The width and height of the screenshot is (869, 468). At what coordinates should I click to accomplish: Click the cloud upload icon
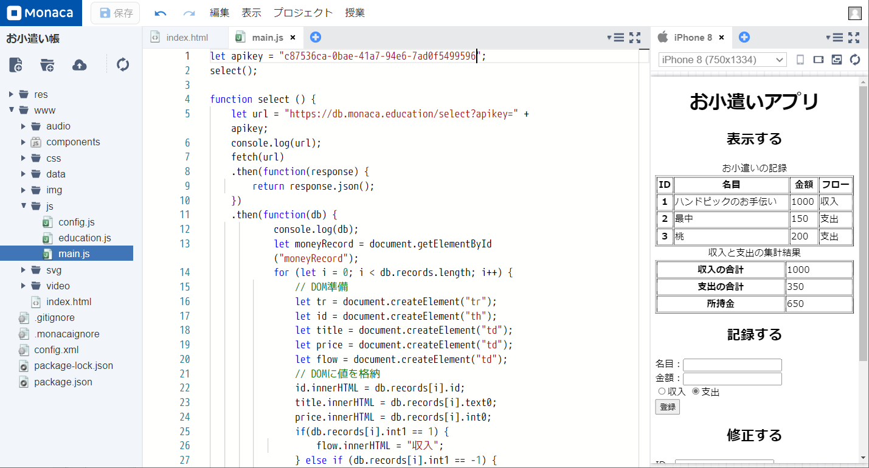79,64
